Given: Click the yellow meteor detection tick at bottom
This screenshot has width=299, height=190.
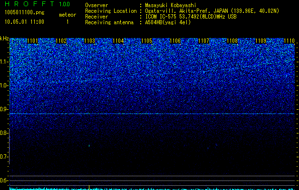Looking at the screenshot, I should coord(89,188).
